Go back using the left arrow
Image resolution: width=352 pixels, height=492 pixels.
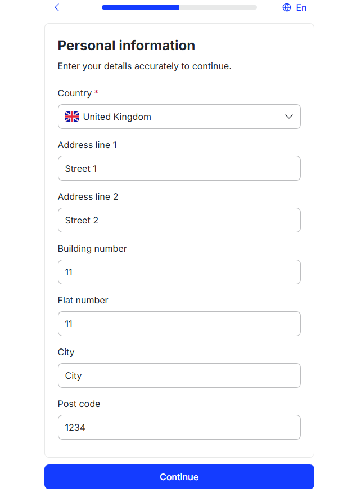point(57,7)
